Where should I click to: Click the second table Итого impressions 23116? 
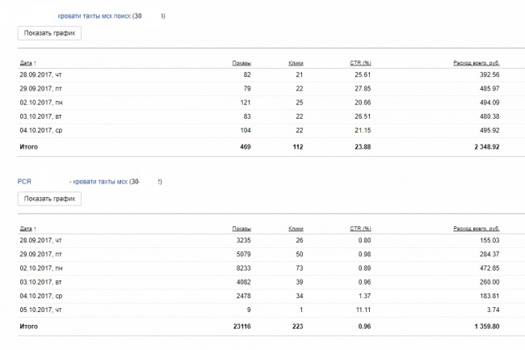[x=242, y=327]
